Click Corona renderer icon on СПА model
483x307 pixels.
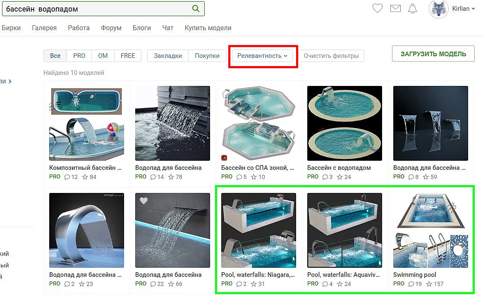coord(224,158)
